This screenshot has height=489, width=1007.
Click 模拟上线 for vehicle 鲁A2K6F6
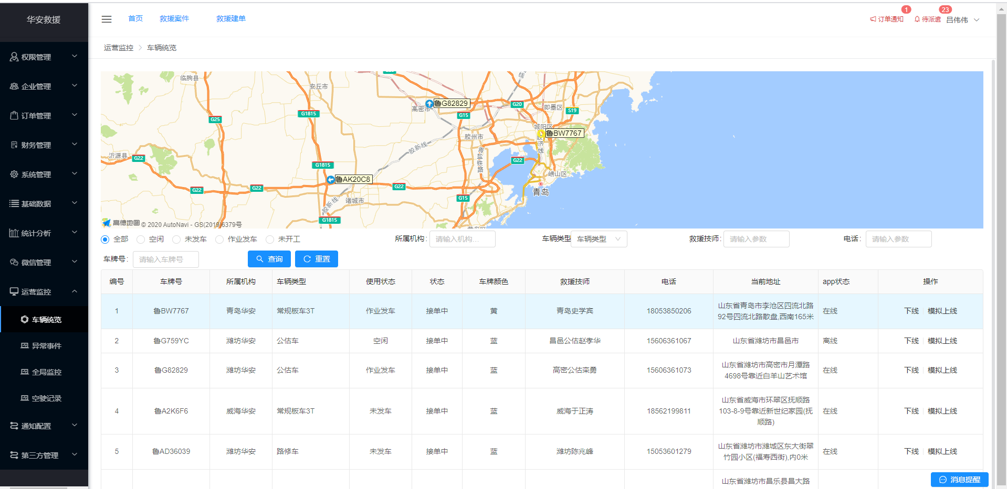(942, 411)
